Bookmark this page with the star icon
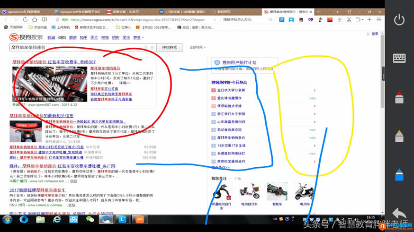The image size is (414, 232). point(57,19)
